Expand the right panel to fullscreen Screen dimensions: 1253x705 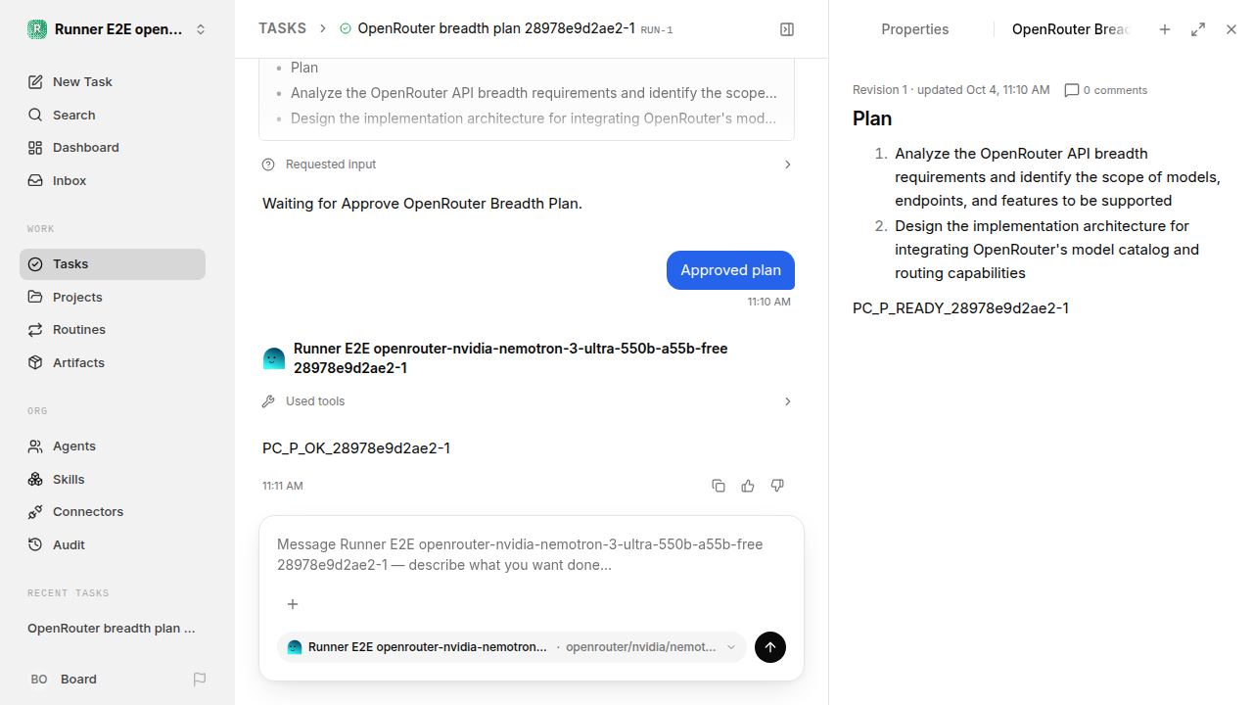pos(1198,29)
